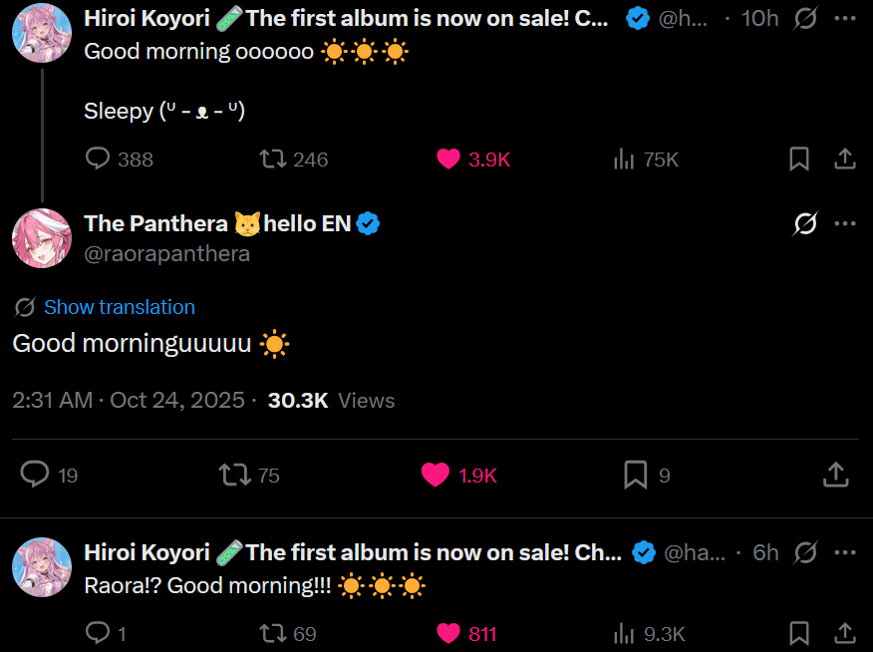
Task: Share The Panthera's main tweet
Action: point(835,475)
